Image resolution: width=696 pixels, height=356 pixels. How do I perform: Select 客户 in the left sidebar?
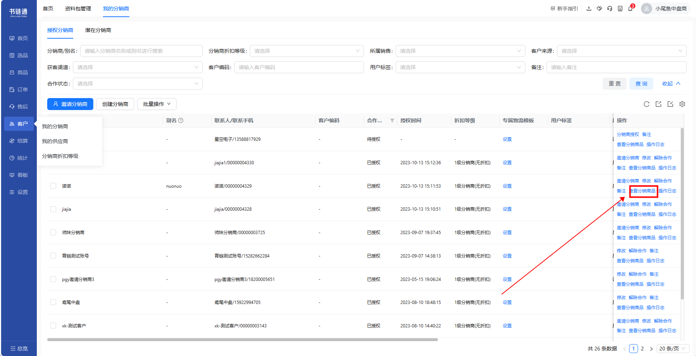(19, 124)
